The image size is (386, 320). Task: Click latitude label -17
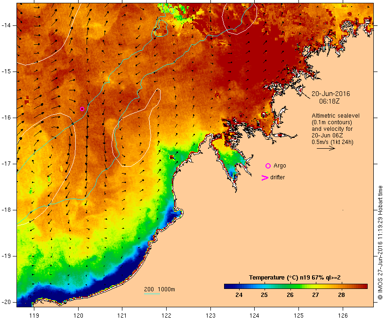pos(6,164)
